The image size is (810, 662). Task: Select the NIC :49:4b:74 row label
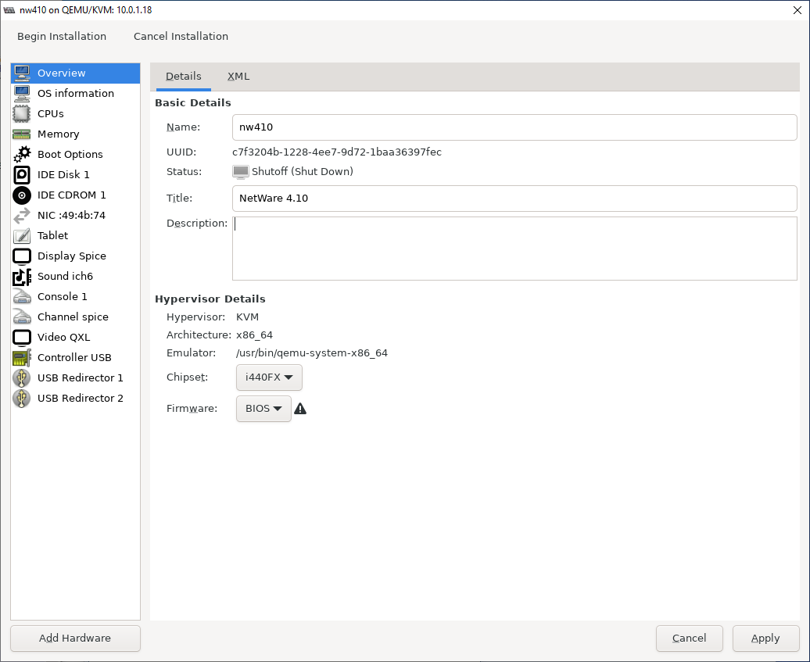[x=71, y=216]
